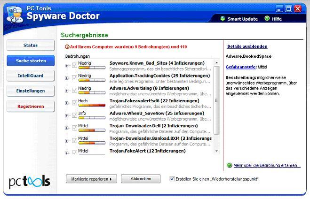Expand the Trojan-Downloader.Delf tree node
The height and width of the screenshot is (199, 310).
click(67, 128)
